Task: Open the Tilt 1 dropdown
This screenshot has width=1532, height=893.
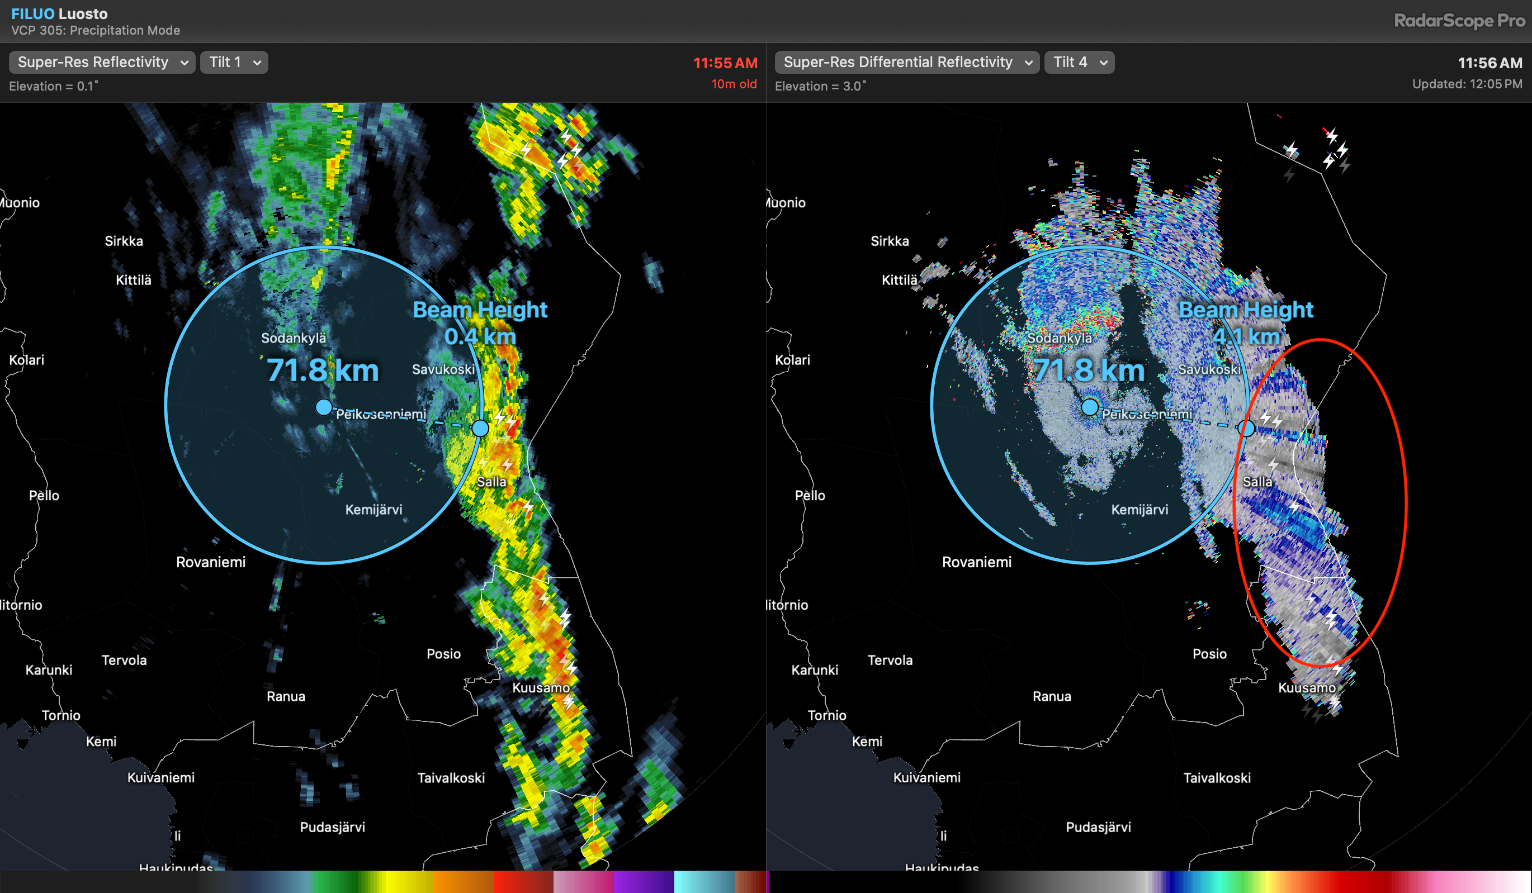Action: click(x=234, y=62)
